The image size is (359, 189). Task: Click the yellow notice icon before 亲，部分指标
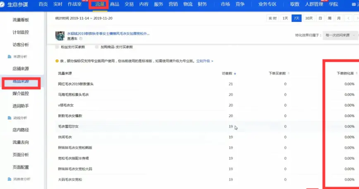(x=57, y=61)
